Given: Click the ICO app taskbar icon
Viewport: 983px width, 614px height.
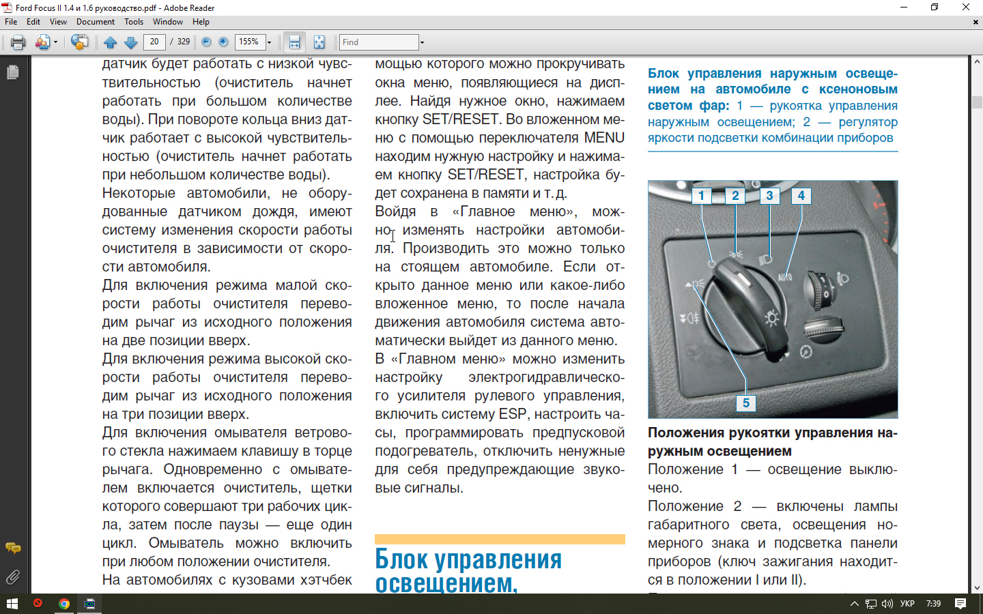Looking at the screenshot, I should pos(89,604).
